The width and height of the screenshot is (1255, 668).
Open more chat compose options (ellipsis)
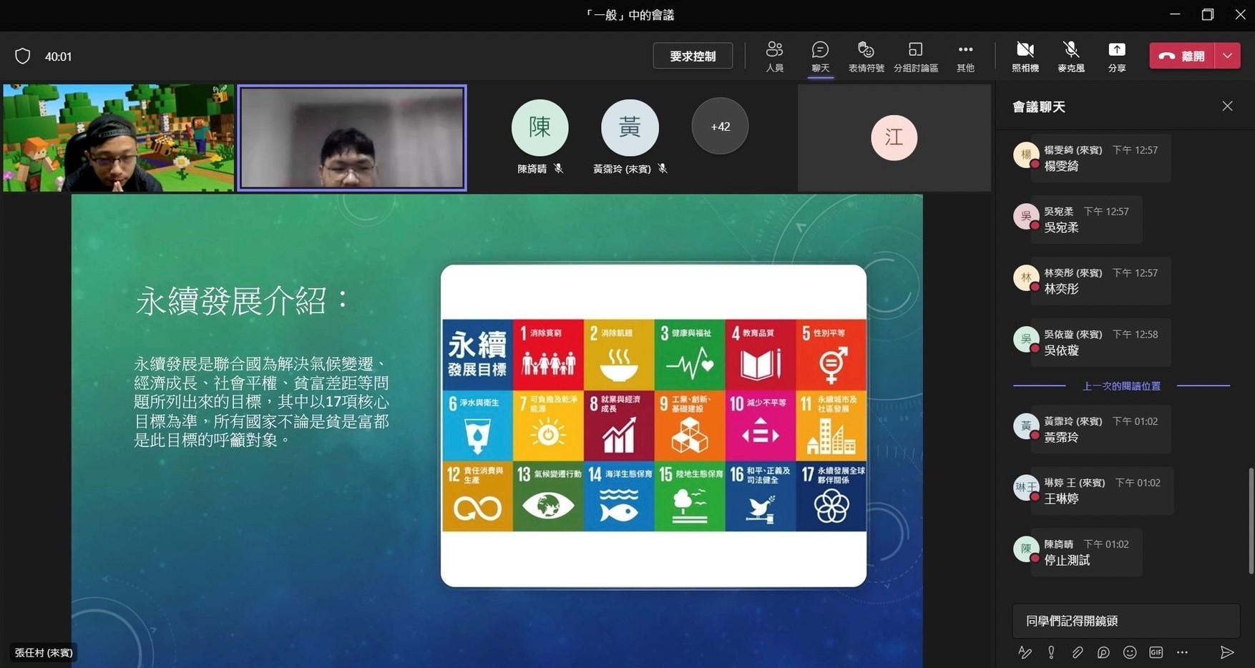pos(1182,652)
